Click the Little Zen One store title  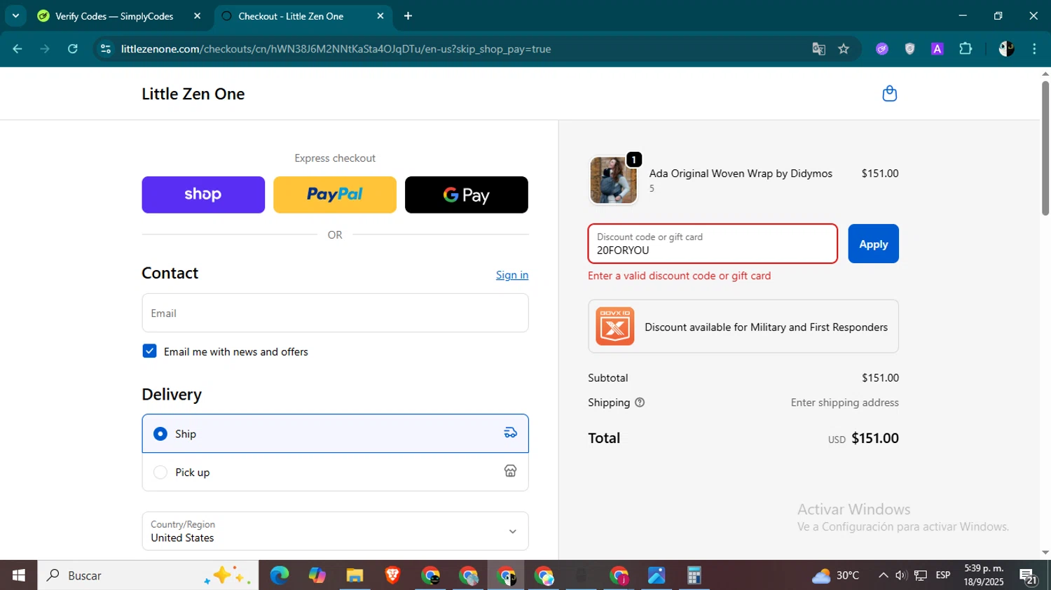(193, 94)
